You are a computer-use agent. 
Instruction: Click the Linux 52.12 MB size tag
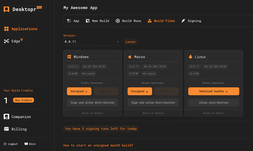coord(194,74)
